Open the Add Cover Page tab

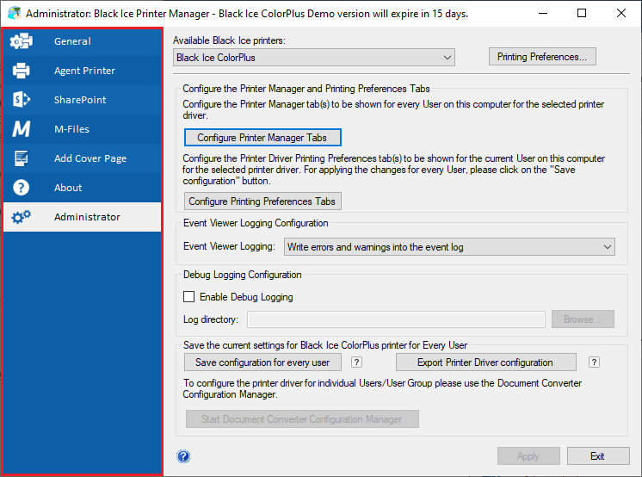[83, 158]
